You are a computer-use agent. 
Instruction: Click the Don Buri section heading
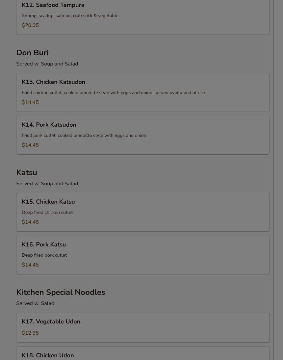click(32, 53)
